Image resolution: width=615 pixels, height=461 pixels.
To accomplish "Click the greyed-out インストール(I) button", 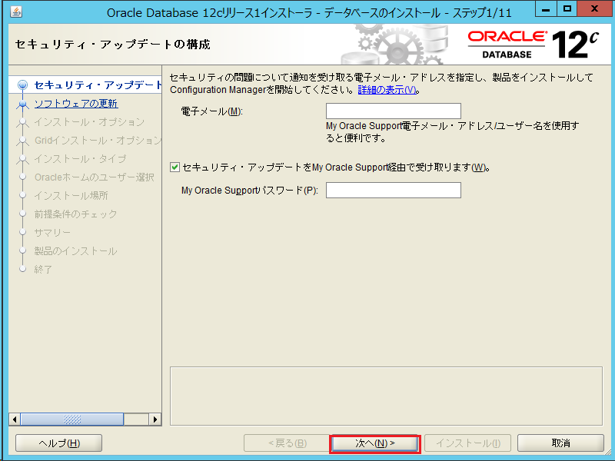I will point(468,443).
